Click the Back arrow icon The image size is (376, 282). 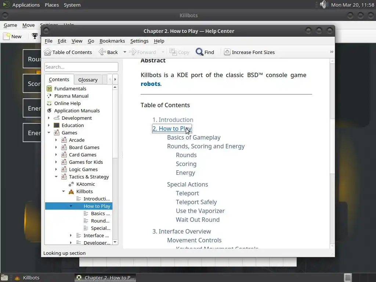tap(102, 52)
